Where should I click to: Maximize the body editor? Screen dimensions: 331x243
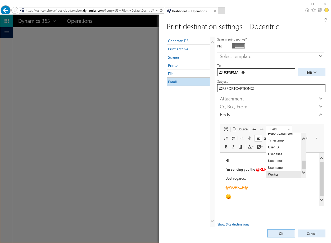point(226,129)
